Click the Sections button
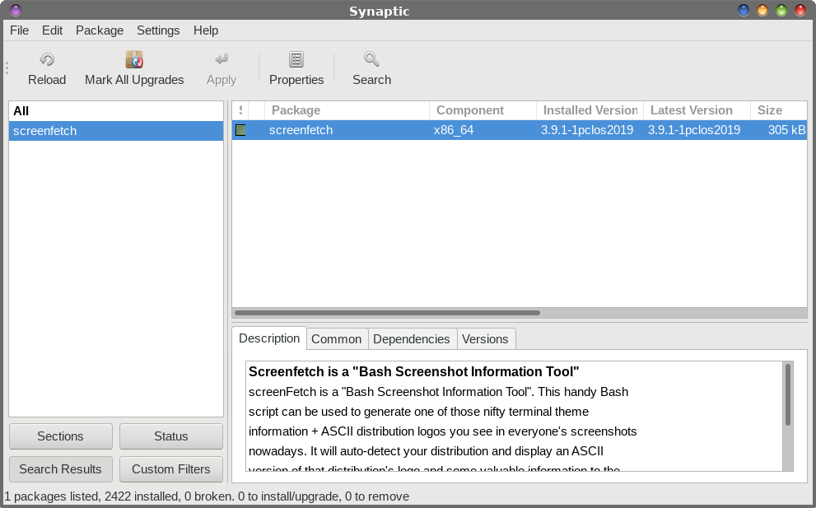The height and width of the screenshot is (508, 816). pos(60,436)
